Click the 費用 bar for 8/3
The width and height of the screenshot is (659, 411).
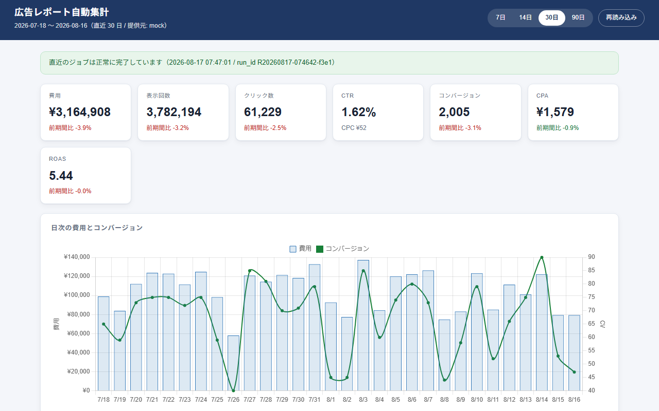click(363, 325)
